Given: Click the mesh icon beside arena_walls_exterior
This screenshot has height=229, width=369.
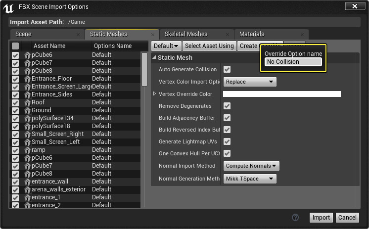Looking at the screenshot, I should (x=28, y=189).
